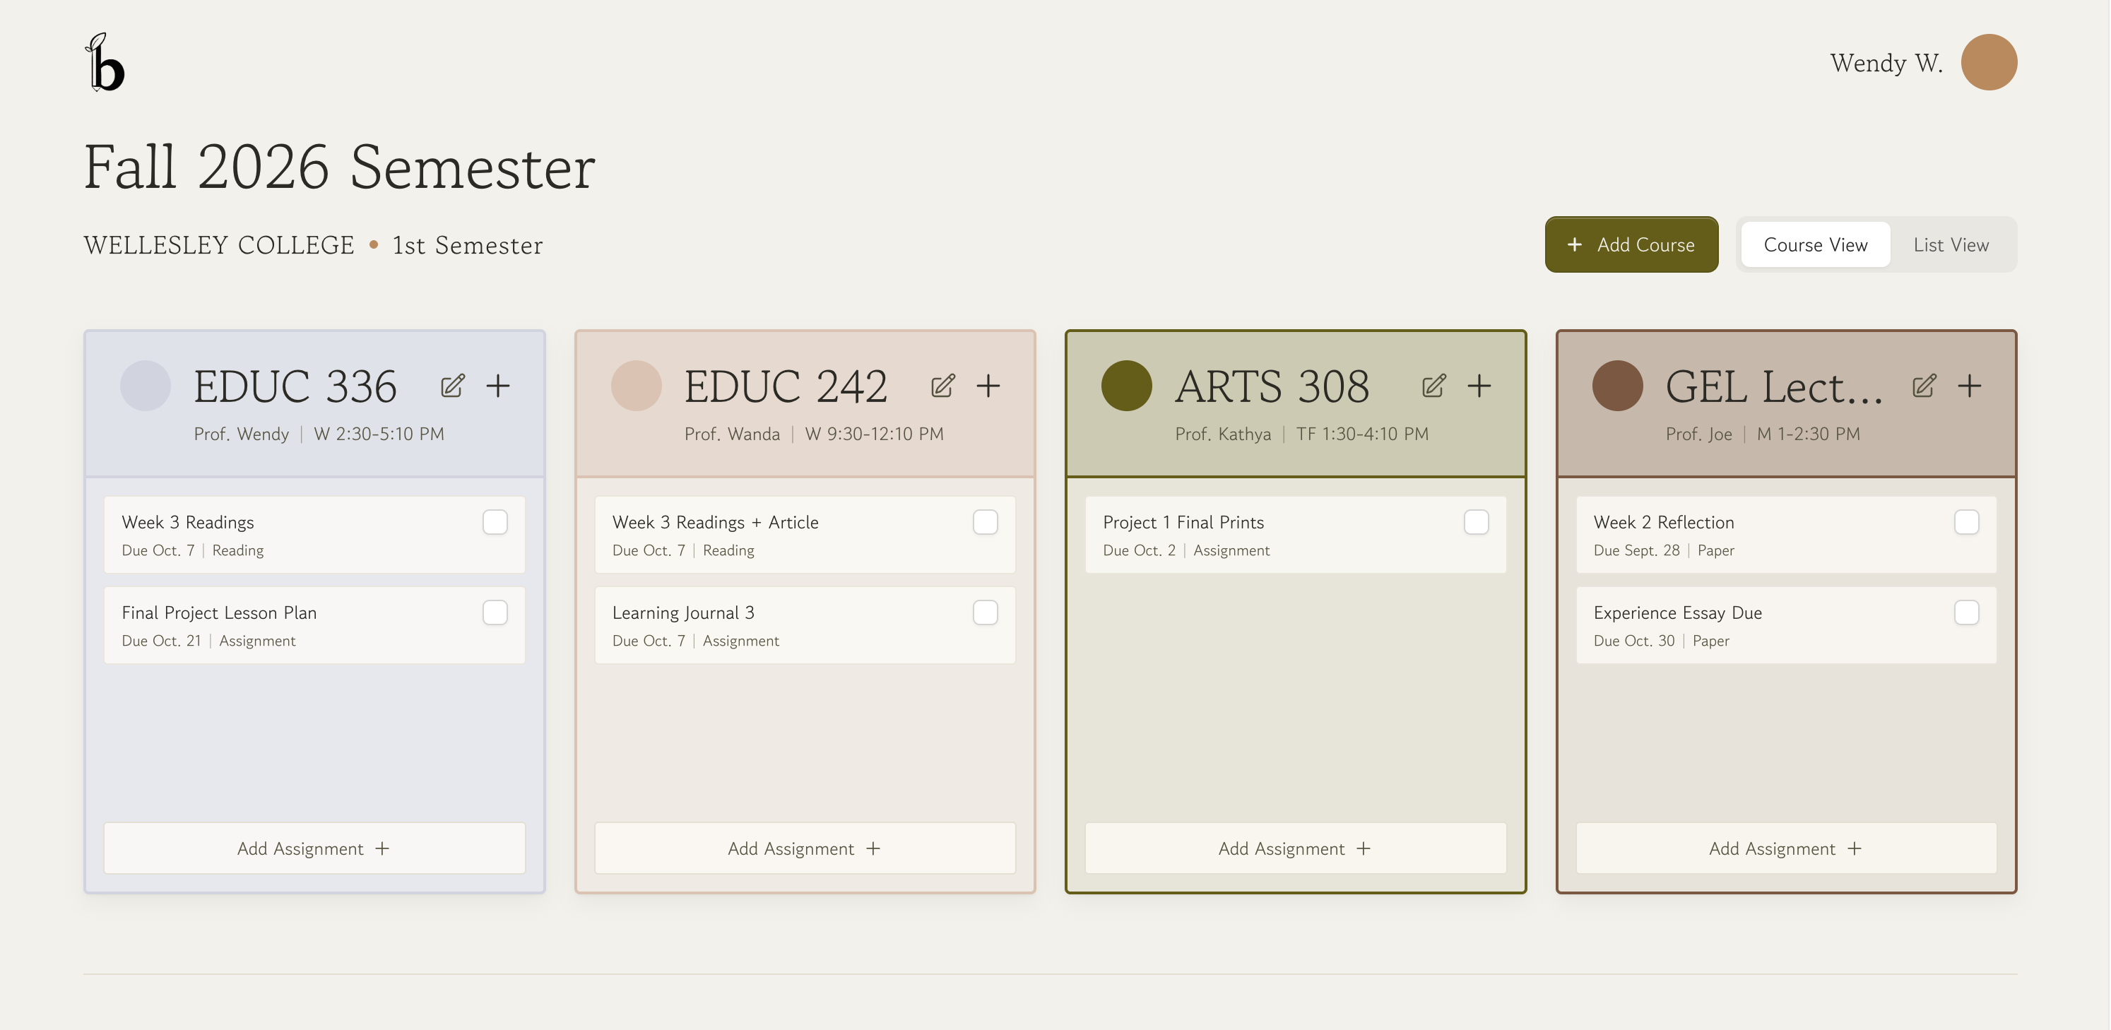Click Prof. Wendy instructor text

pos(241,434)
